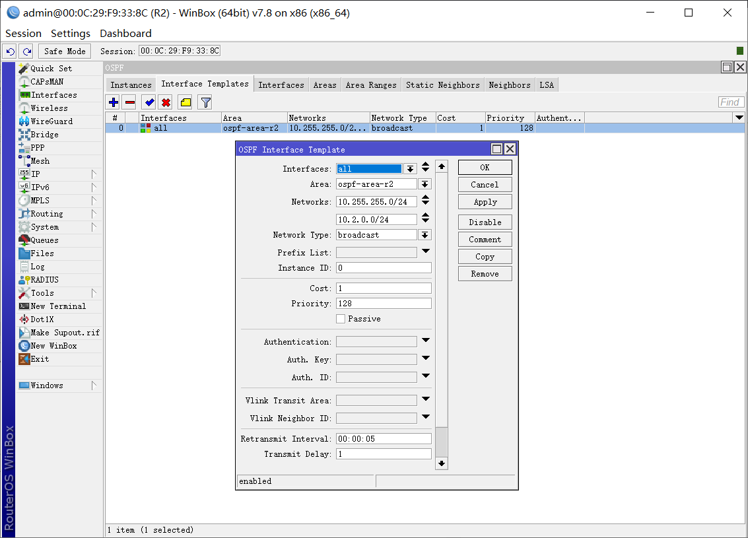Screen dimensions: 748x538
Task: Open CAPsMAN from the sidebar
Action: click(x=59, y=82)
